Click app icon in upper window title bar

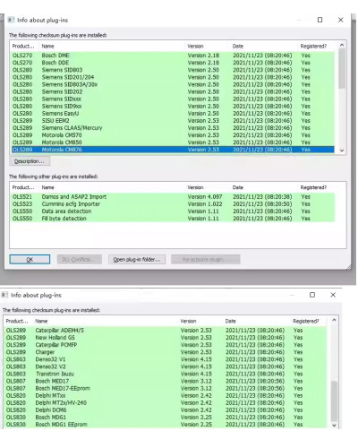pyautogui.click(x=11, y=20)
